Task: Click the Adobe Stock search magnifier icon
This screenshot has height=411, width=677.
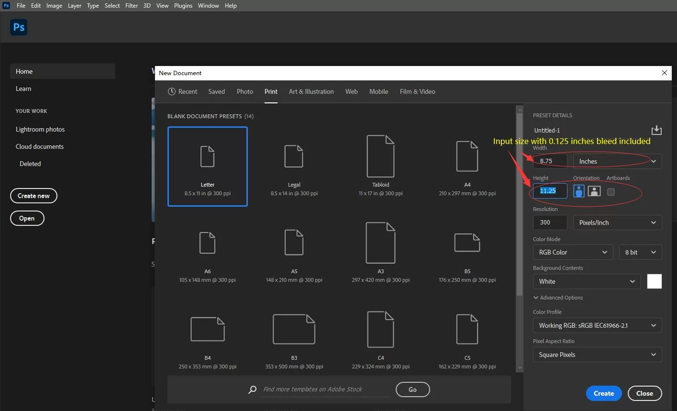Action: pyautogui.click(x=252, y=389)
